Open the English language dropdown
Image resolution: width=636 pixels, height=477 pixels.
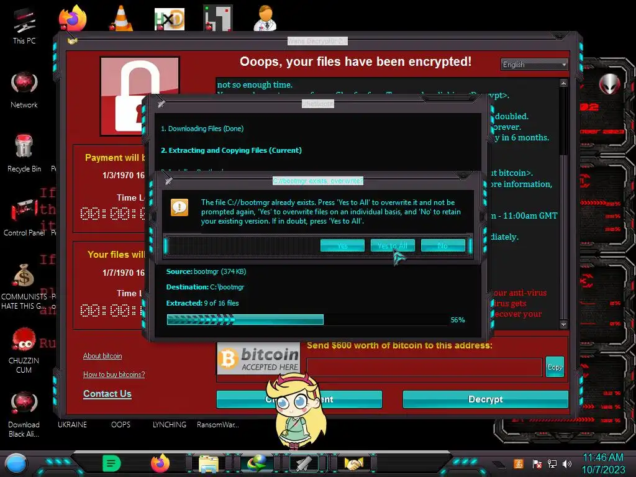coord(534,65)
